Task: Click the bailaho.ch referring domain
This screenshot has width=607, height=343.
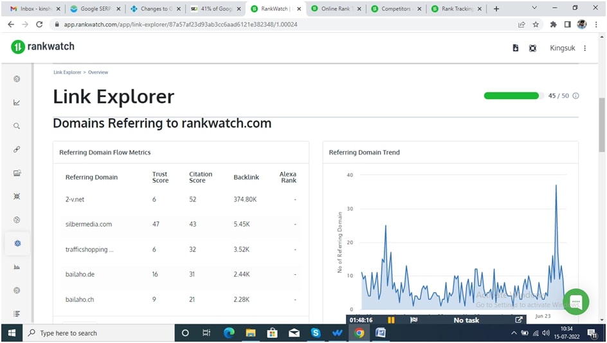Action: point(80,299)
